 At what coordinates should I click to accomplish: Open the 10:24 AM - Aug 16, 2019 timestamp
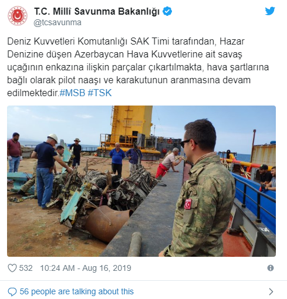[86, 268]
